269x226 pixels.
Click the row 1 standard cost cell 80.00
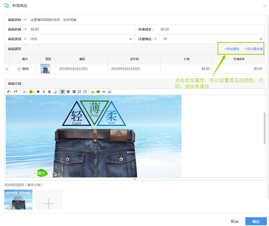pyautogui.click(x=239, y=69)
